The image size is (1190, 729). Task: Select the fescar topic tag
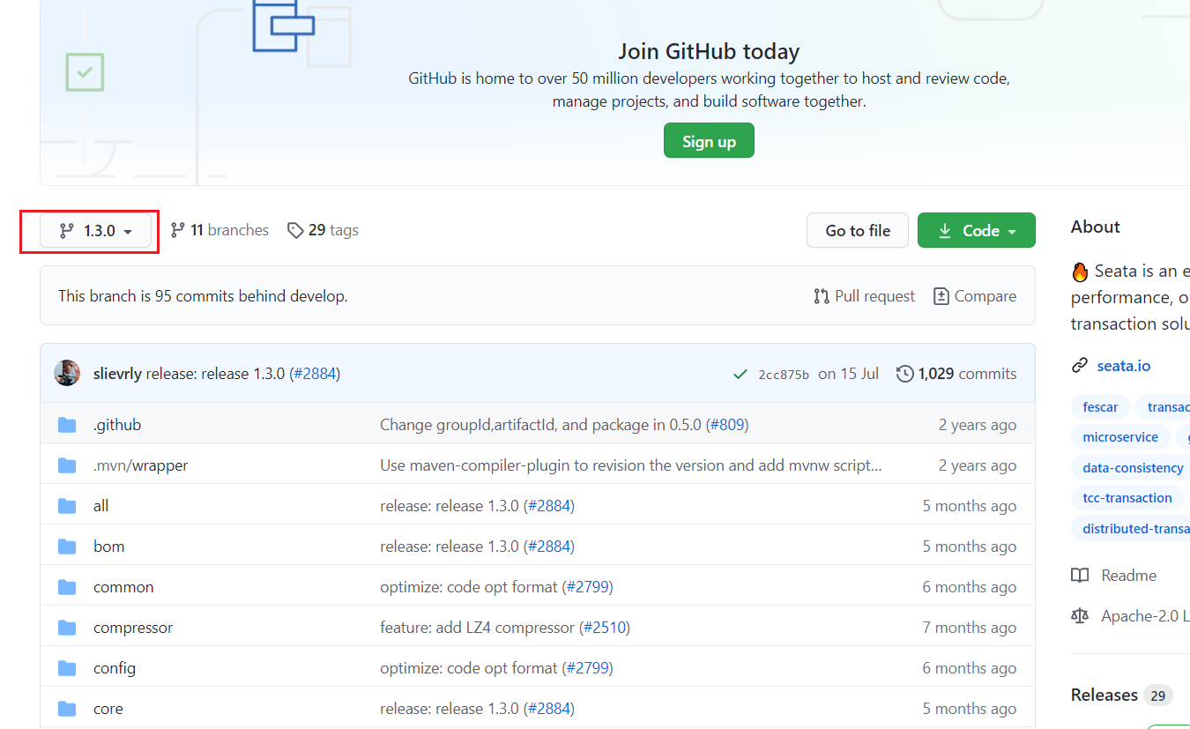point(1100,406)
